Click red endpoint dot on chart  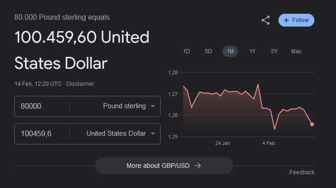[312, 124]
